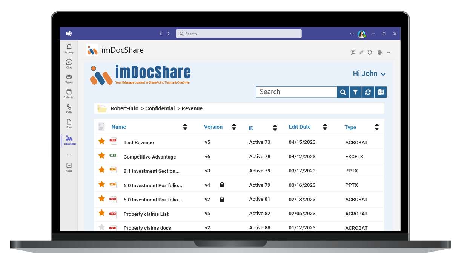The image size is (453, 264).
Task: Export the list to Excel
Action: (x=381, y=92)
